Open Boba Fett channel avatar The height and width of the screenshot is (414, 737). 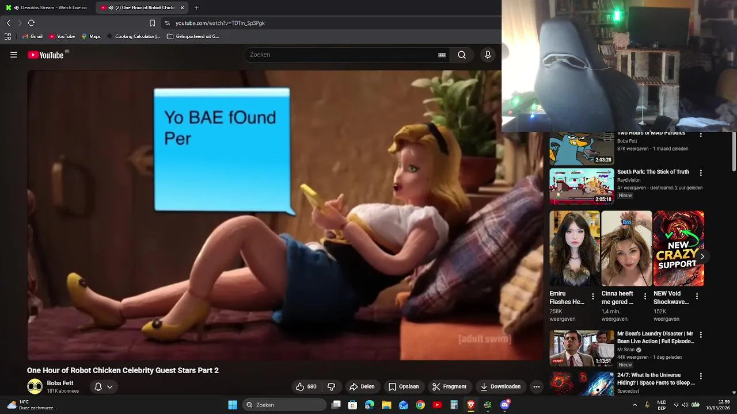tap(35, 386)
